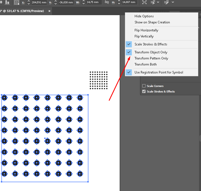
Task: Click the align bottom icon in the control bar
Action: tap(7, 2)
